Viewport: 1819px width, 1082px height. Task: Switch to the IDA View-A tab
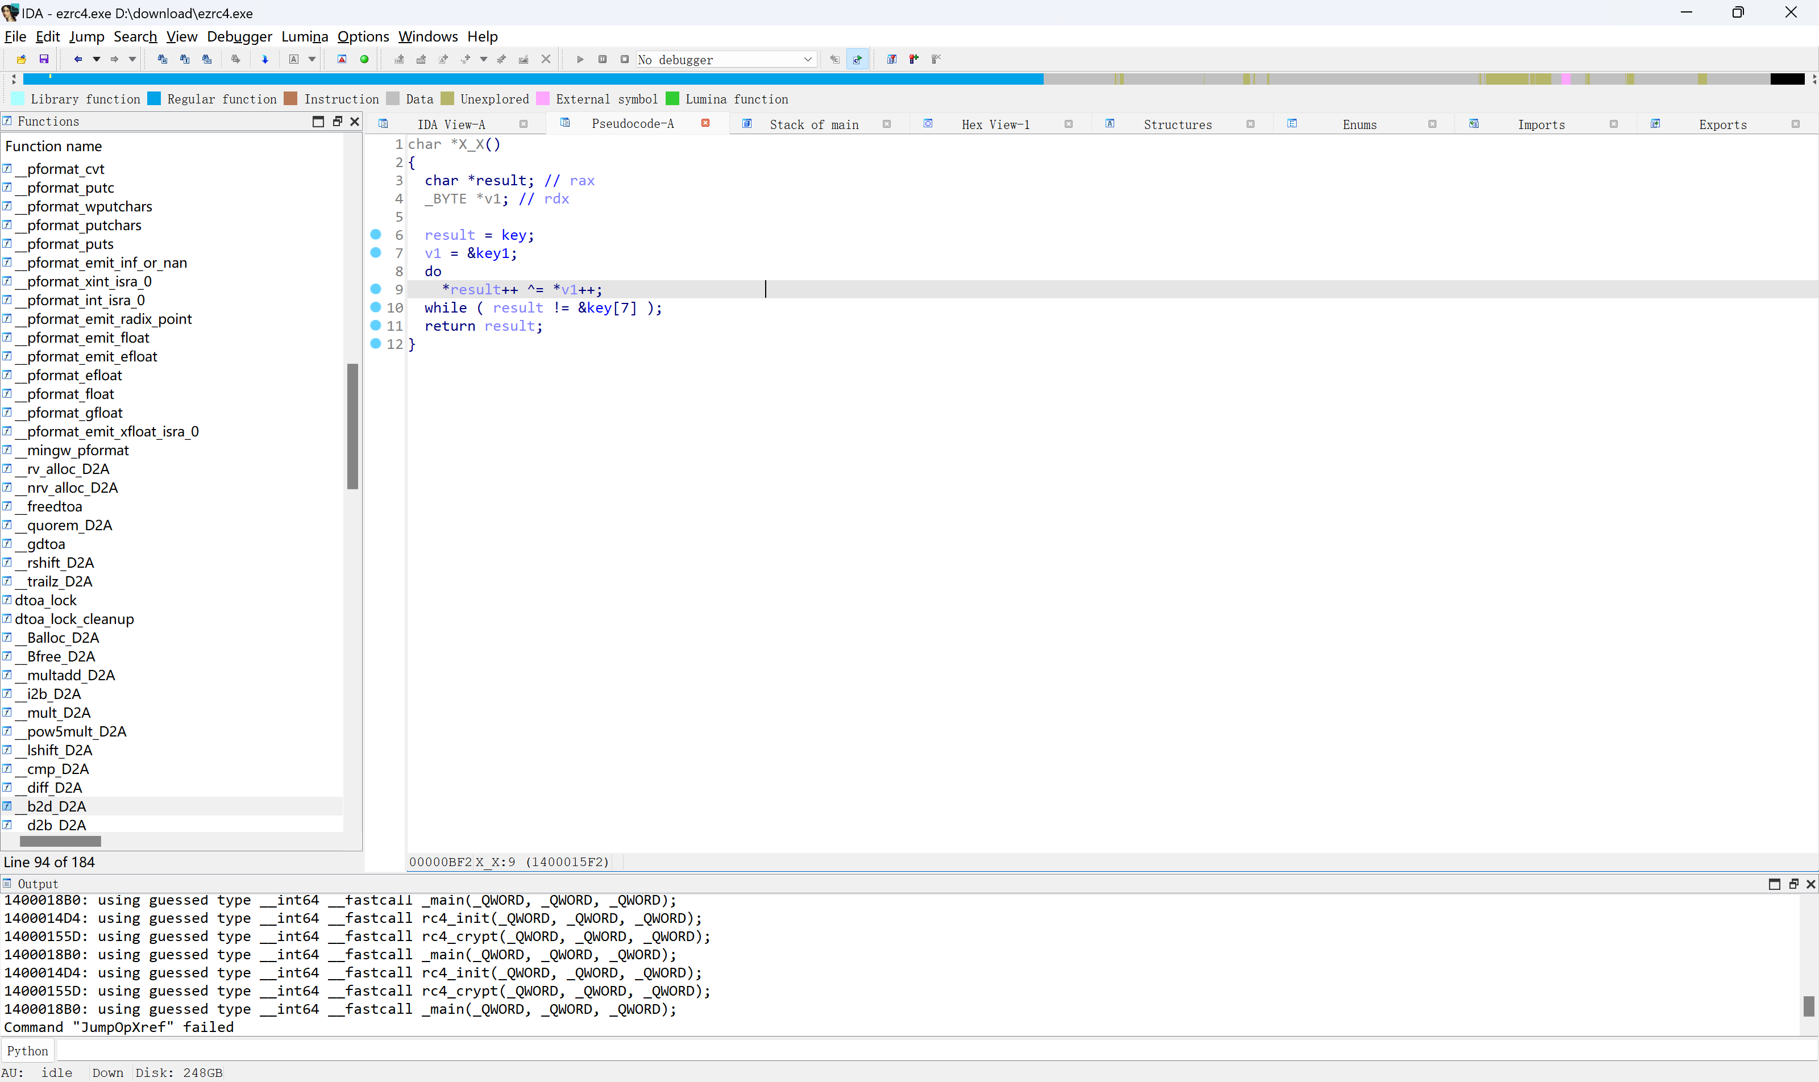(451, 124)
